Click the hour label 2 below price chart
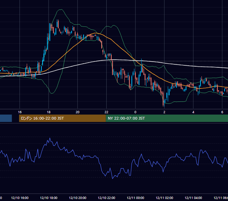Image resolution: width=228 pixels, height=201 pixels. coord(164,112)
